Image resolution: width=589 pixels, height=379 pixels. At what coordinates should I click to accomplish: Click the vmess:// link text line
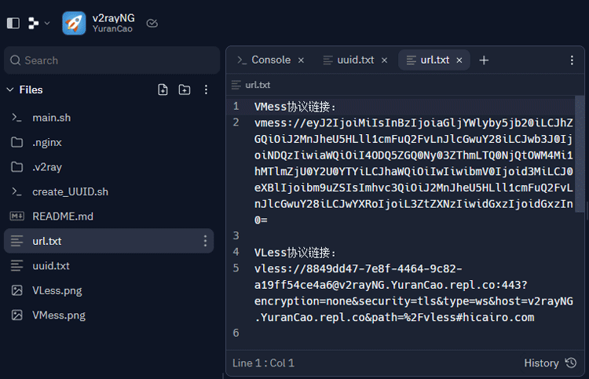pos(414,172)
